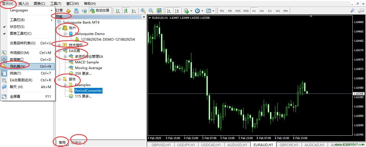The width and height of the screenshot is (366, 147).
Task: Open the templates dropdown arrow
Action: (x=214, y=11)
